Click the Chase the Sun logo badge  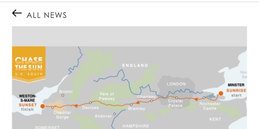click(x=29, y=64)
